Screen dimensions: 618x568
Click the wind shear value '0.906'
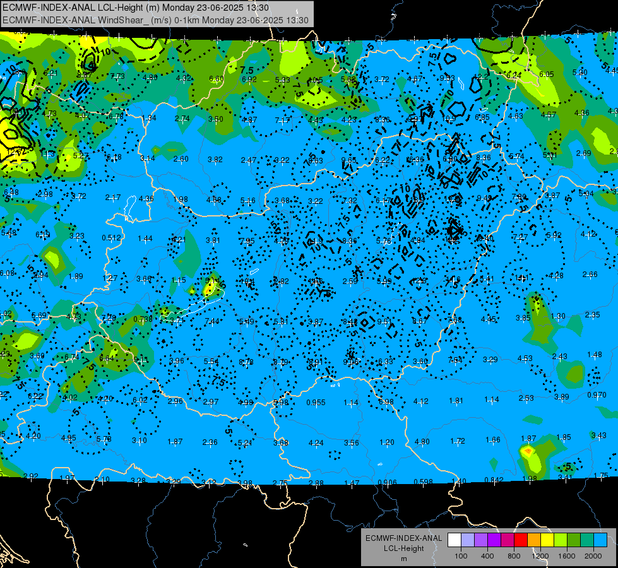[x=387, y=483]
